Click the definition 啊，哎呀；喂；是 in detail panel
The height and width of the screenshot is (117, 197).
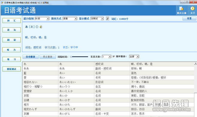[36, 37]
